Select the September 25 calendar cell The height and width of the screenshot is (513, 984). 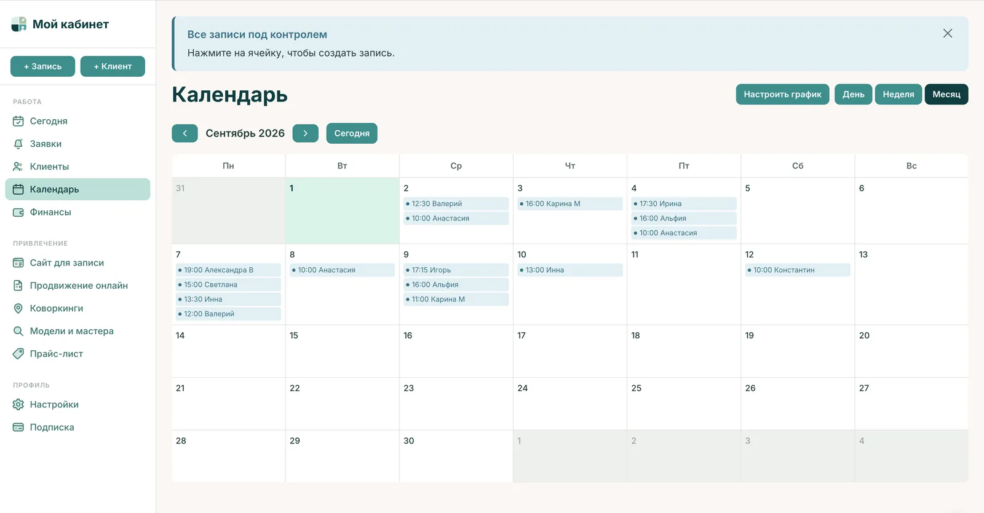(684, 404)
